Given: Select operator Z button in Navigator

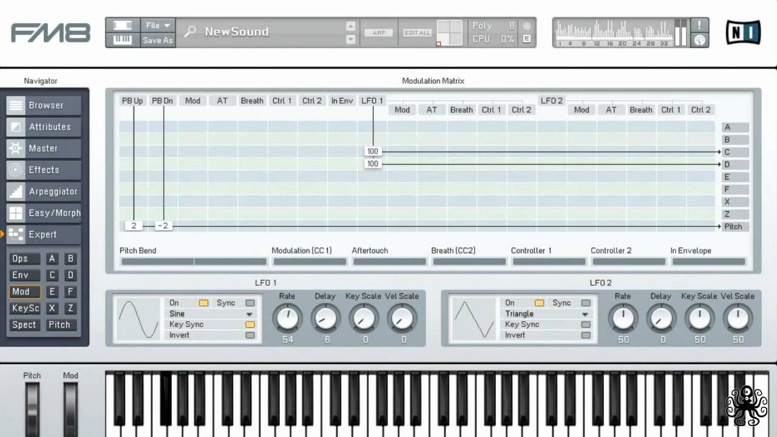Looking at the screenshot, I should tap(70, 308).
